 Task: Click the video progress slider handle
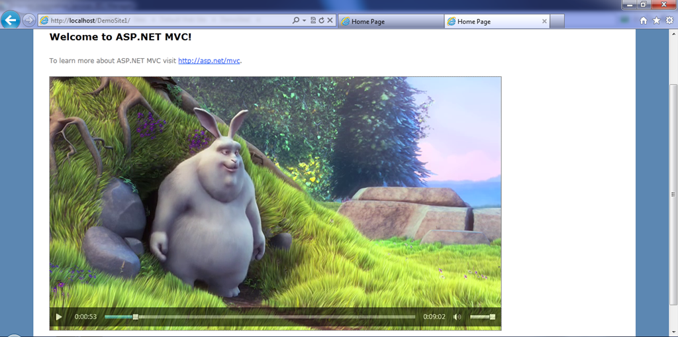point(135,316)
